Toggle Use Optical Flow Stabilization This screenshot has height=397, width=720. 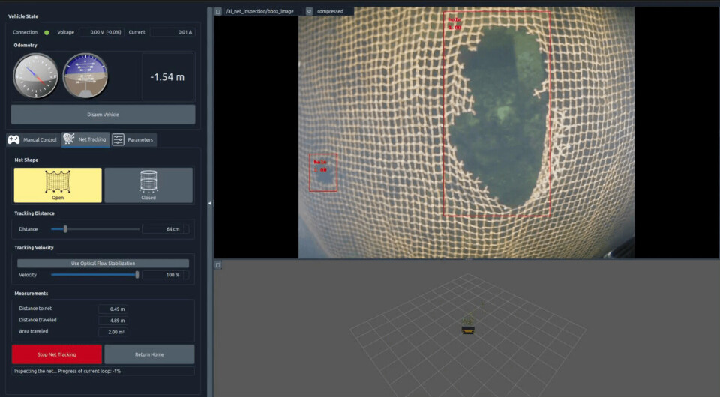103,264
